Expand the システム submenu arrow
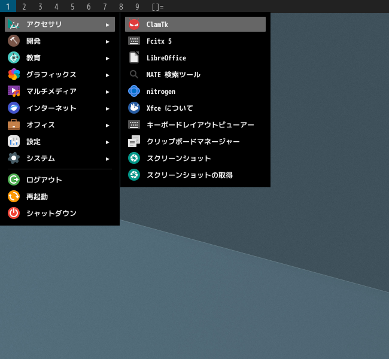389x359 pixels. tap(107, 159)
